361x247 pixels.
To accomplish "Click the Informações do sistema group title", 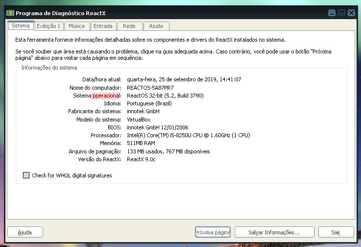I will [49, 68].
